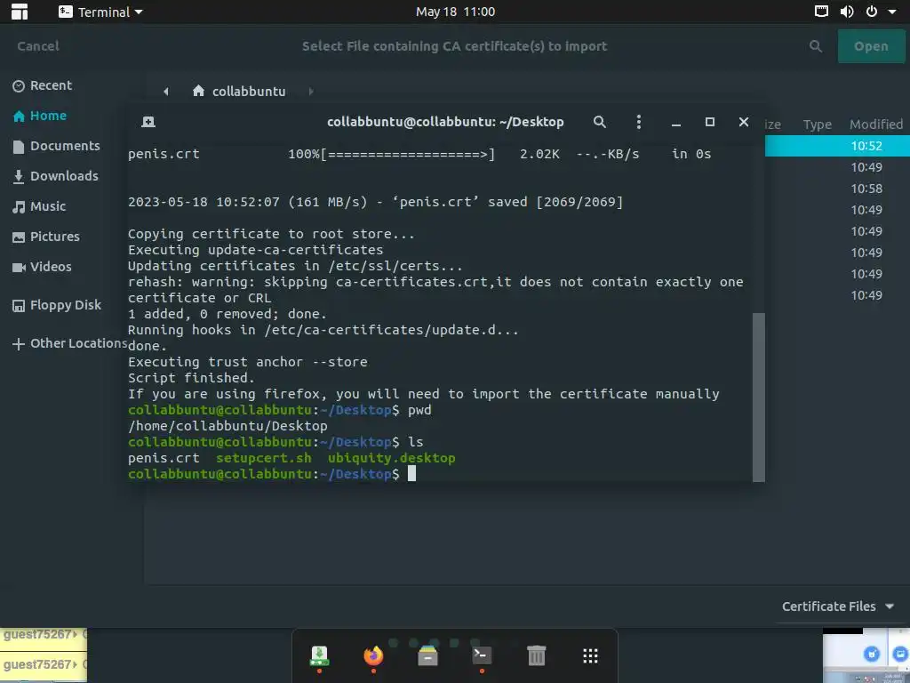Click the new tab icon in the terminal header
The width and height of the screenshot is (910, 683).
(x=148, y=122)
